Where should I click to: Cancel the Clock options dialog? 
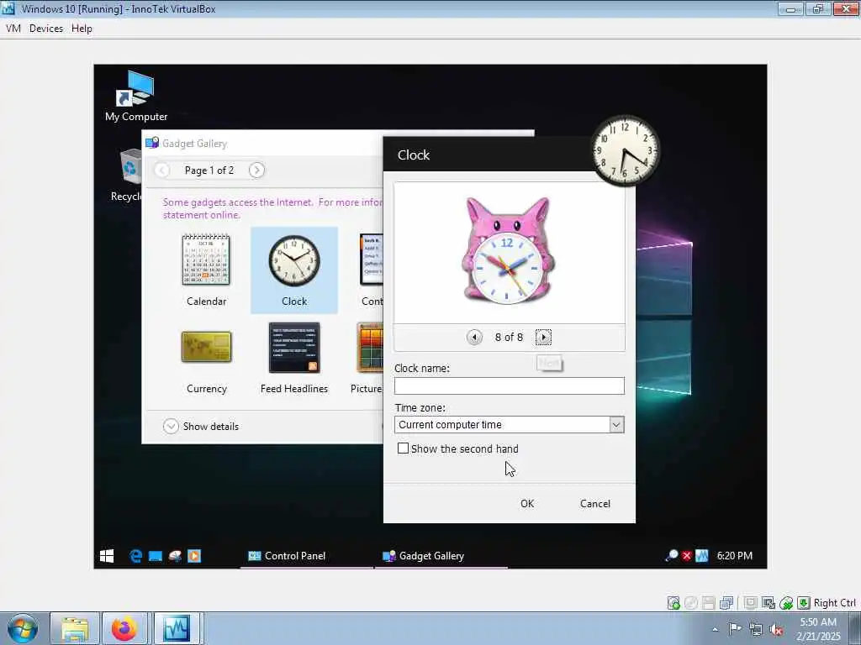[594, 504]
